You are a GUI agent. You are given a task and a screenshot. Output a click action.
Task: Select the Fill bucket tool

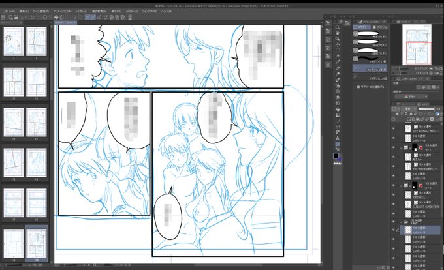click(338, 109)
